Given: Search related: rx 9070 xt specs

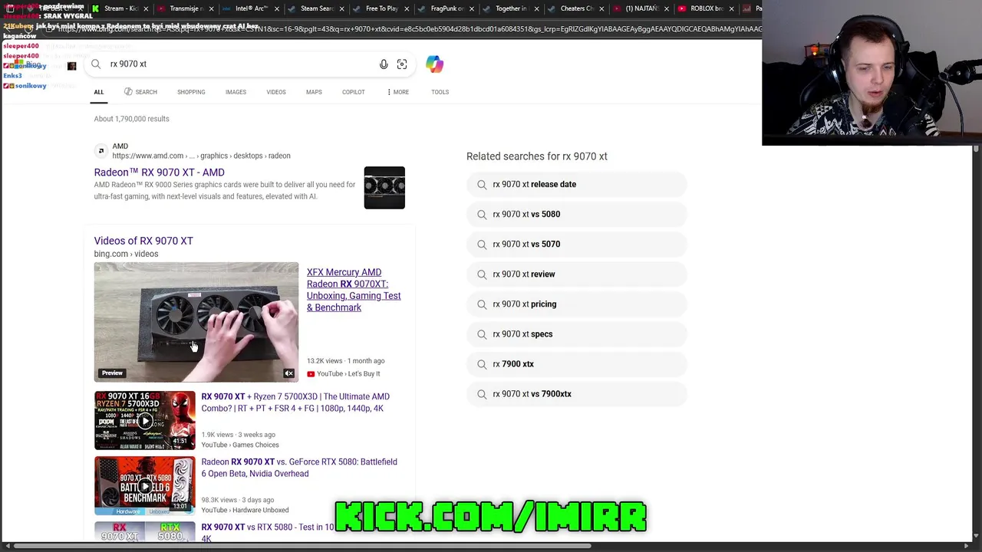Looking at the screenshot, I should [x=577, y=333].
